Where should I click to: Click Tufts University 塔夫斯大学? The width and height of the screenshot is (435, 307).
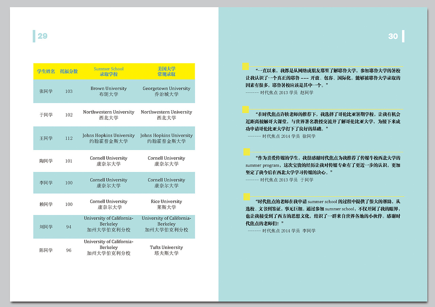167,250
